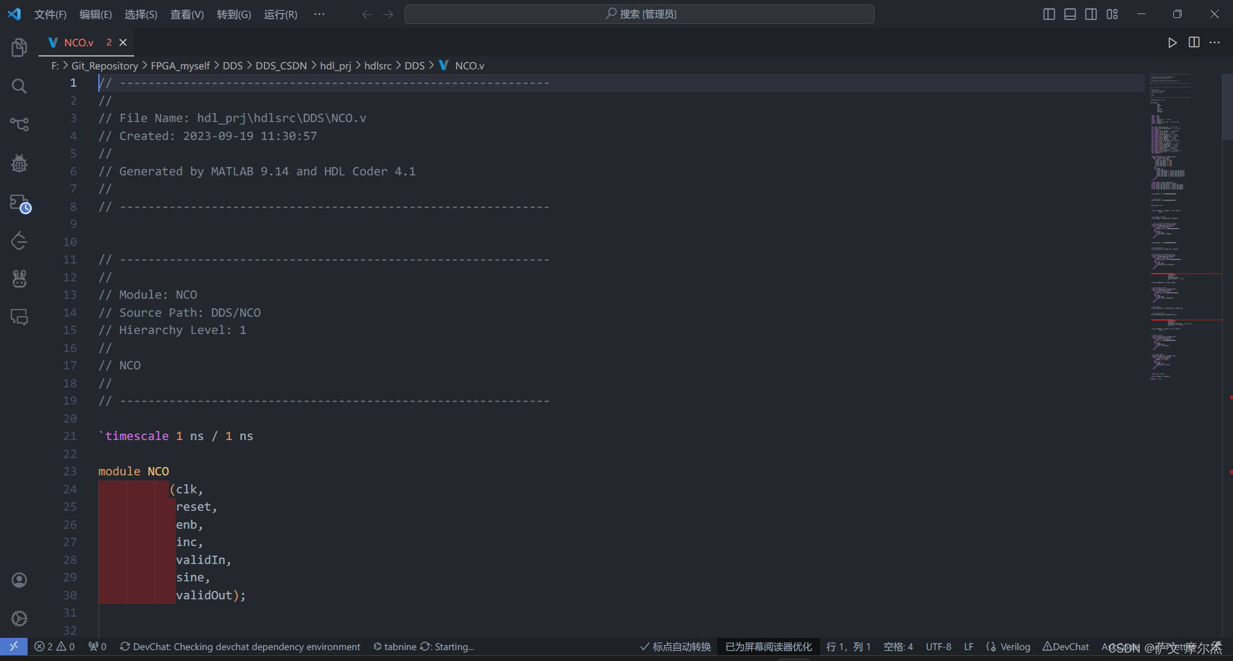Click the vertical editor scrollbar

coord(1227,106)
